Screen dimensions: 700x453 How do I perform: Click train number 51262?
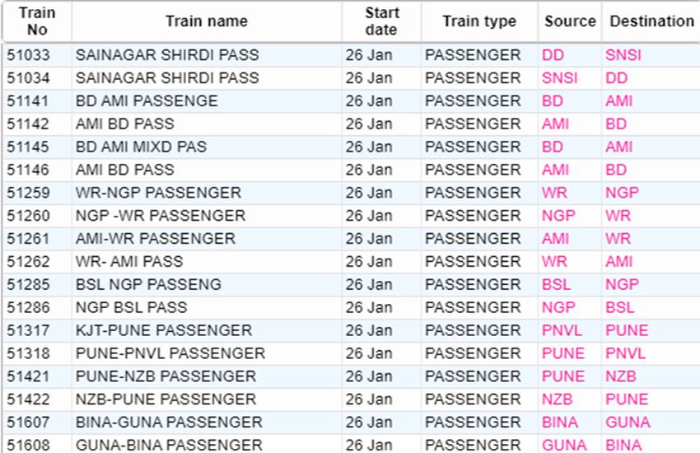coord(28,262)
